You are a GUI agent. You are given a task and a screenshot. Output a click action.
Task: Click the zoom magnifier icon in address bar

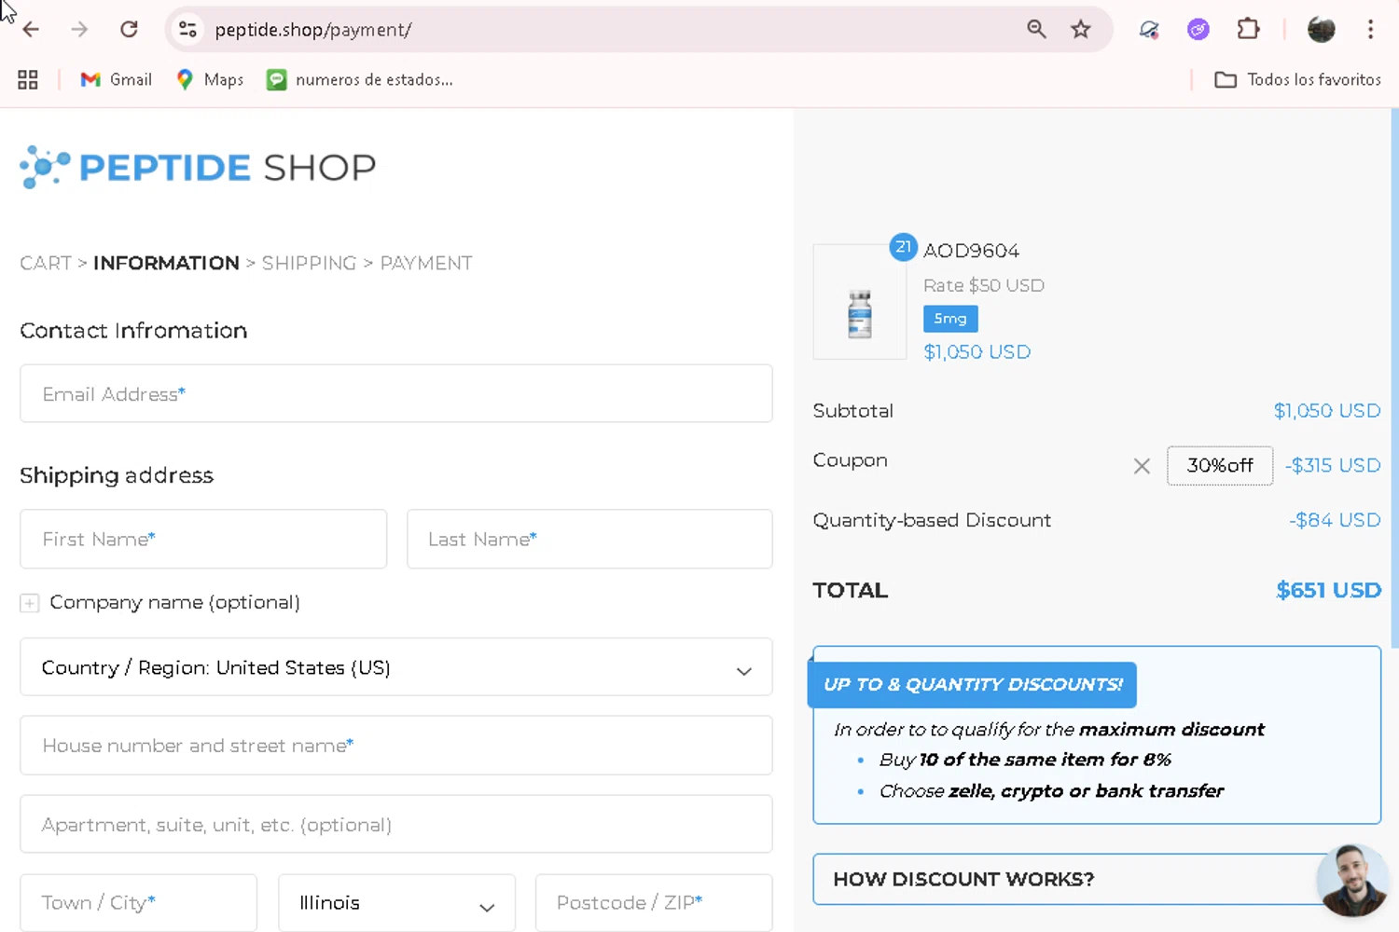[x=1036, y=30]
